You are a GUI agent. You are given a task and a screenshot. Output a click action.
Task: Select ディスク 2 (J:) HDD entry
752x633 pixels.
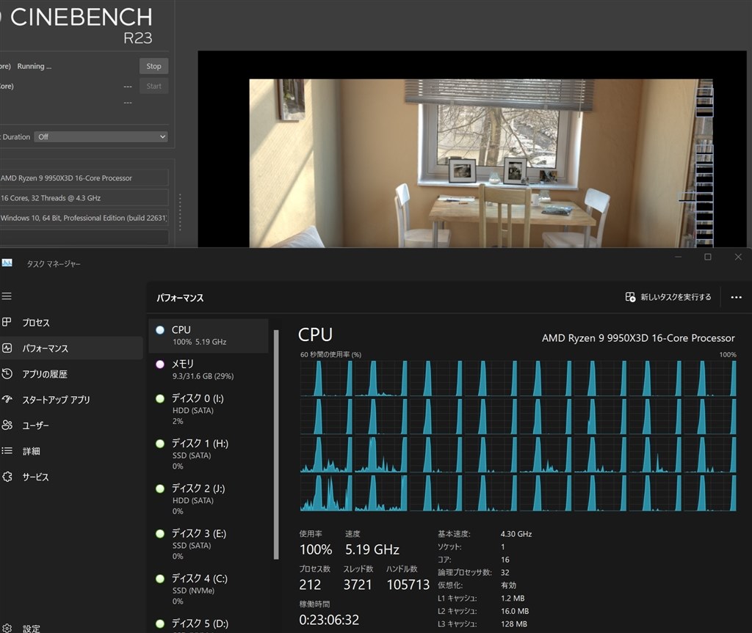208,500
